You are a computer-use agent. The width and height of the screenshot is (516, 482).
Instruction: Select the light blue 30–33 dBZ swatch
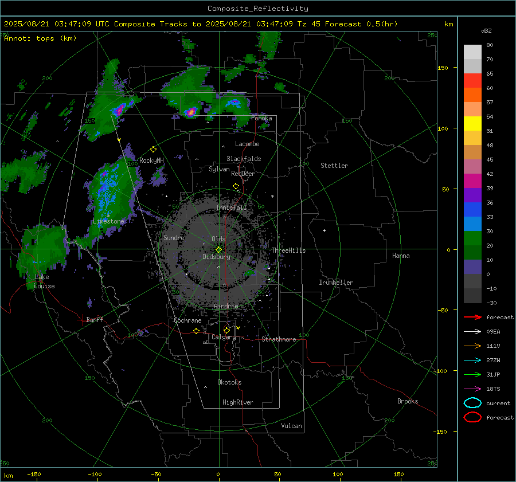[472, 224]
